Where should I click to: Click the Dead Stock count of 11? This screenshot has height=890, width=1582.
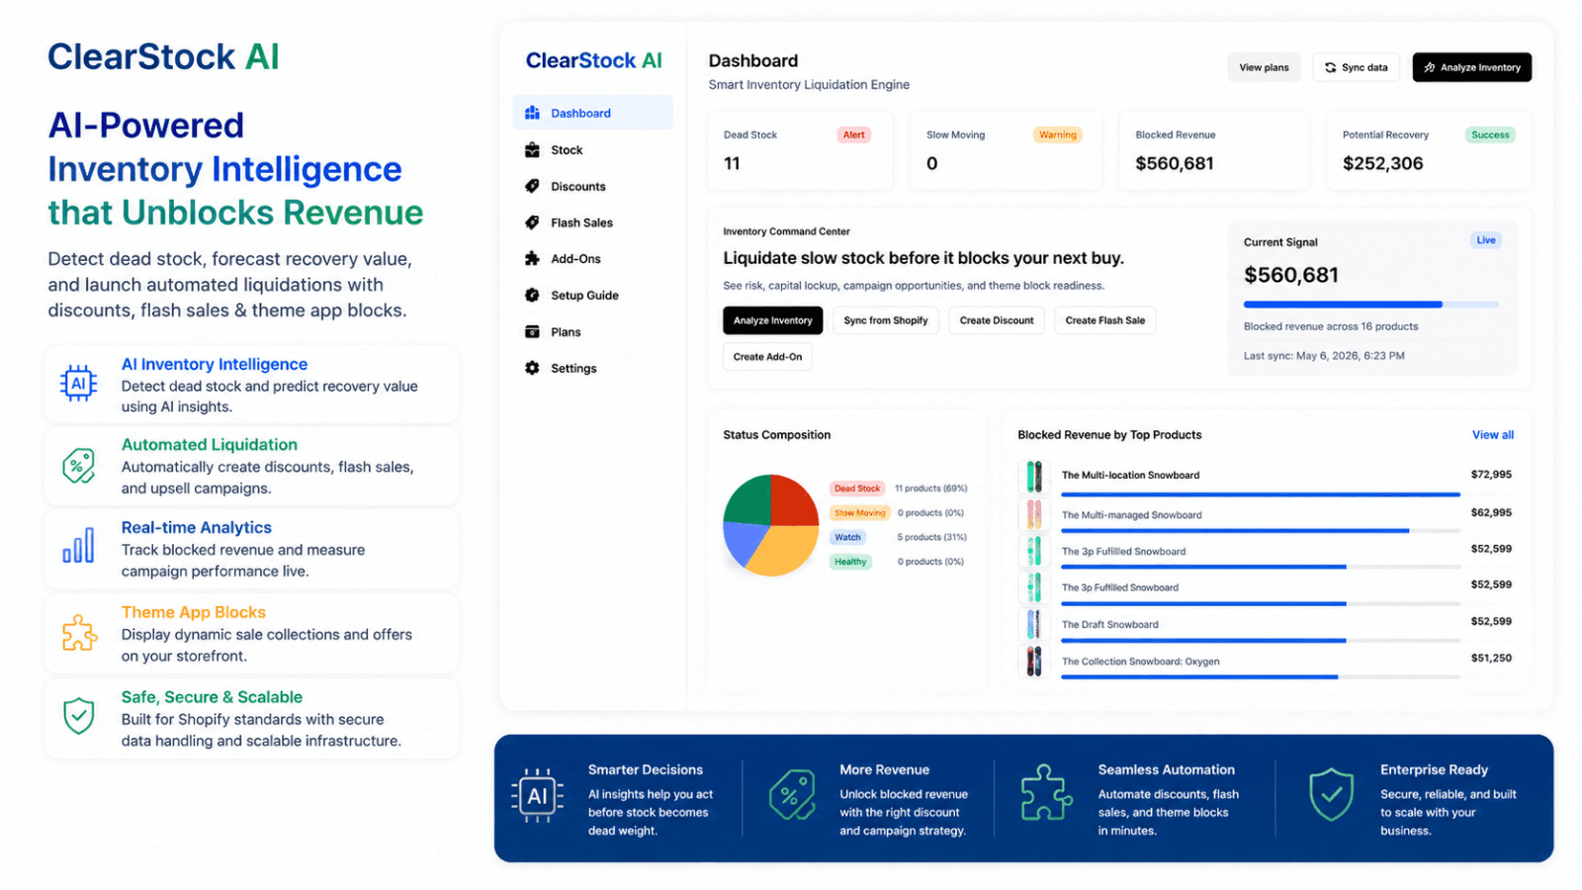[732, 164]
